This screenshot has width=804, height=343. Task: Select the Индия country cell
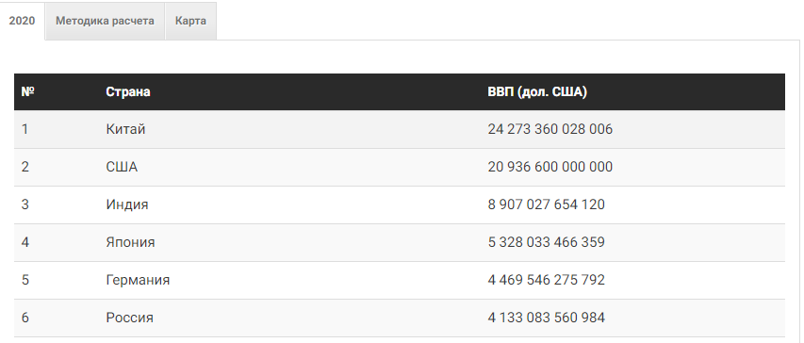pos(127,204)
